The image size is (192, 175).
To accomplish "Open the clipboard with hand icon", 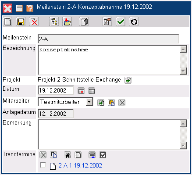I will pyautogui.click(x=107, y=21).
